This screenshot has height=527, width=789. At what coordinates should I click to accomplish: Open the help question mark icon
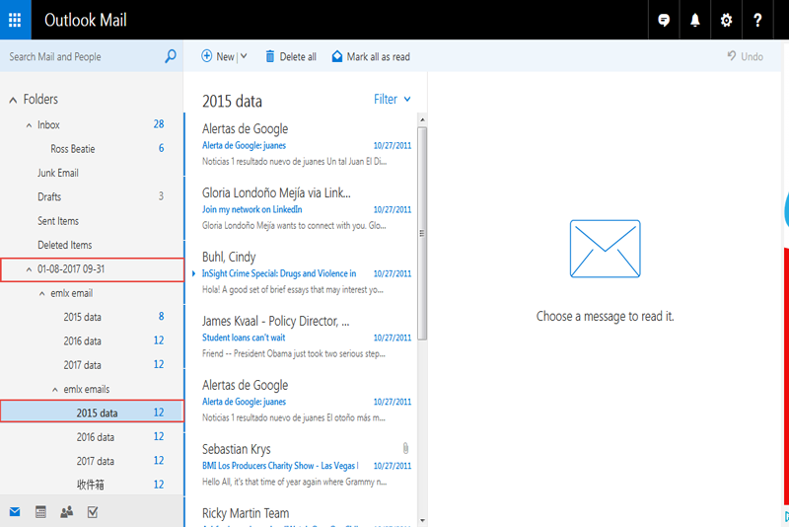pos(757,20)
